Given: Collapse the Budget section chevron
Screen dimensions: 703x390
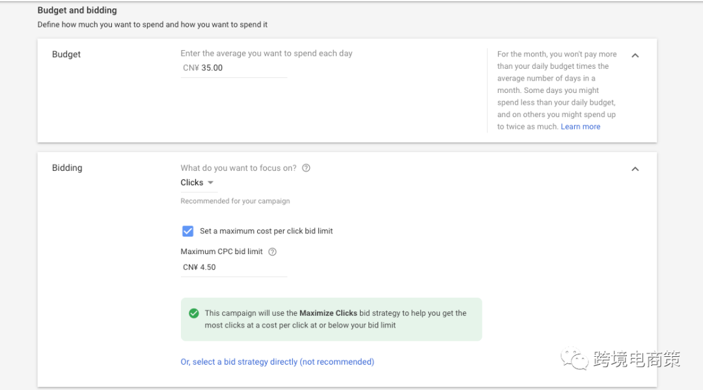Looking at the screenshot, I should pyautogui.click(x=635, y=55).
